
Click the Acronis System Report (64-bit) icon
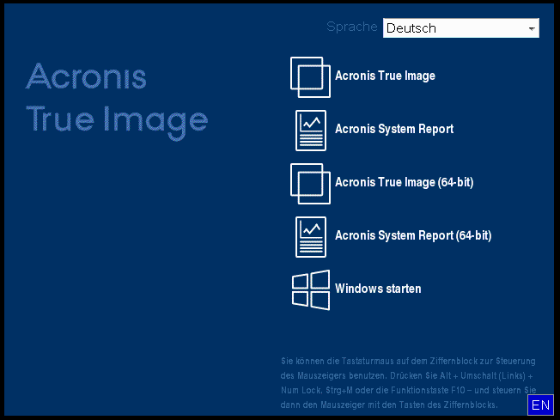[310, 236]
